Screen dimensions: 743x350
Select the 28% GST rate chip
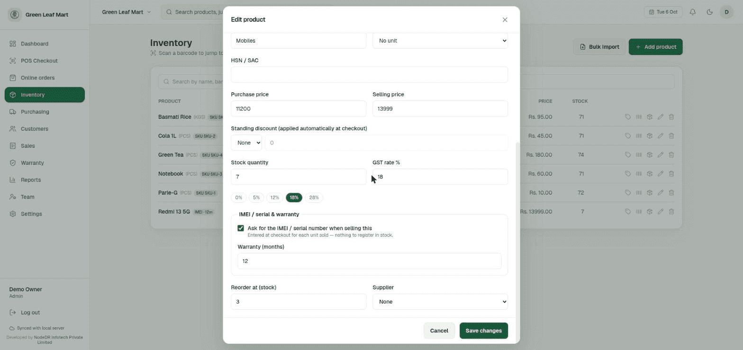click(314, 197)
